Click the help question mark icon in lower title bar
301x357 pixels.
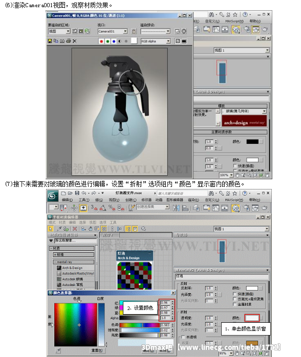point(244,193)
